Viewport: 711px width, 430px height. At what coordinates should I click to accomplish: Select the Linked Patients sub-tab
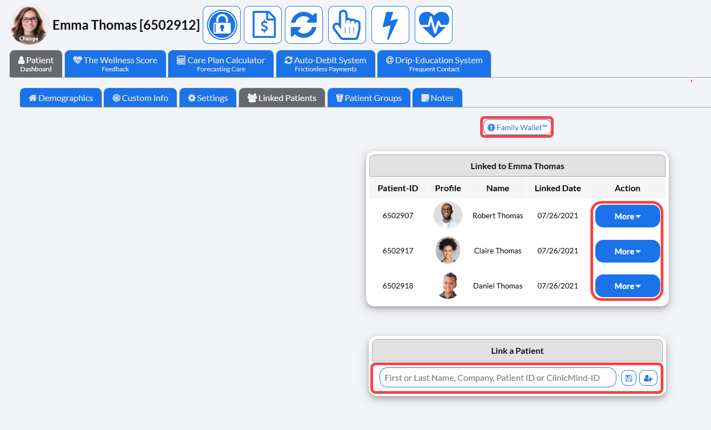(x=282, y=98)
